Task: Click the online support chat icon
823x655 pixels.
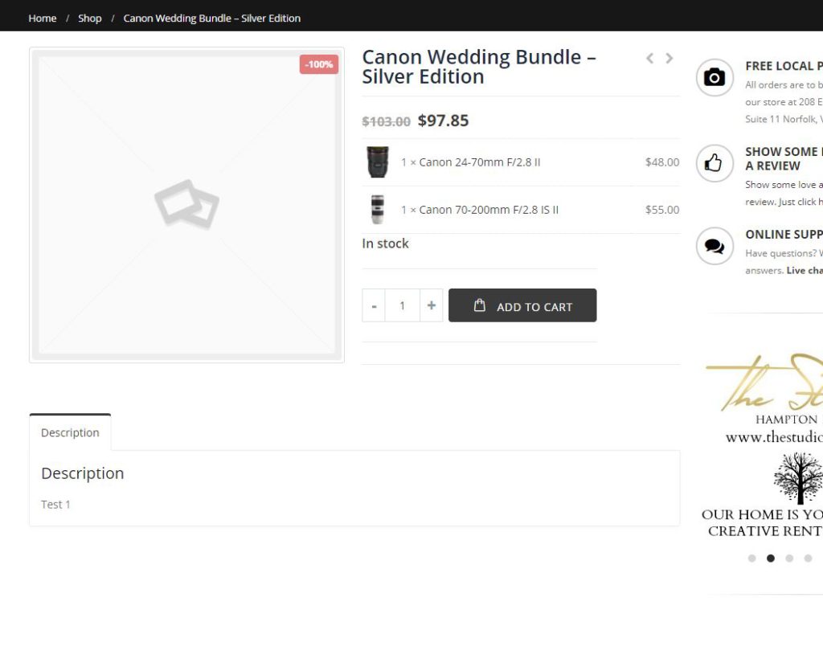Action: (714, 246)
